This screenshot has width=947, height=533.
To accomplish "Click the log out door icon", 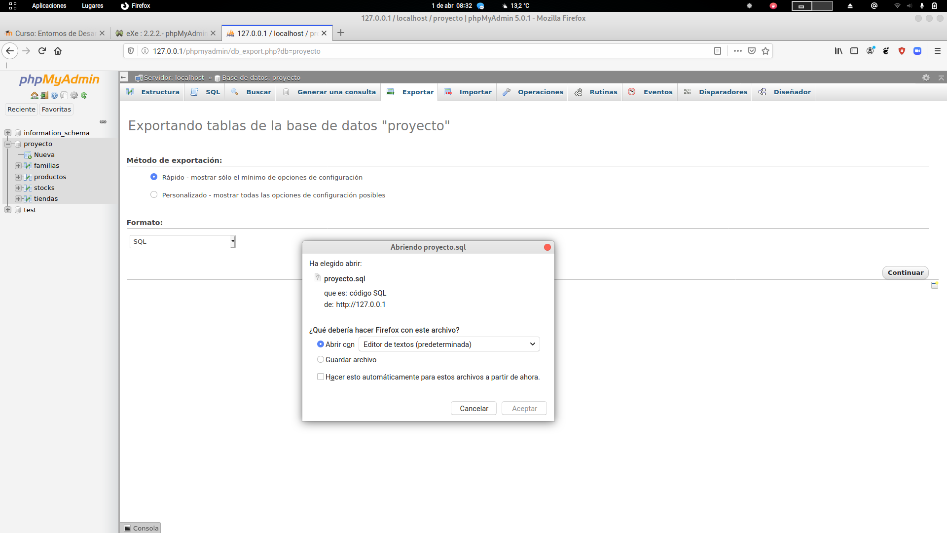I will point(44,96).
